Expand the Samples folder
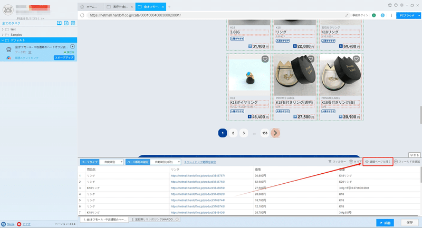This screenshot has width=422, height=228. (3, 35)
